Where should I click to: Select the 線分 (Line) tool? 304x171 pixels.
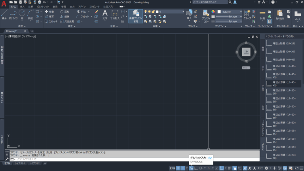pyautogui.click(x=4, y=14)
